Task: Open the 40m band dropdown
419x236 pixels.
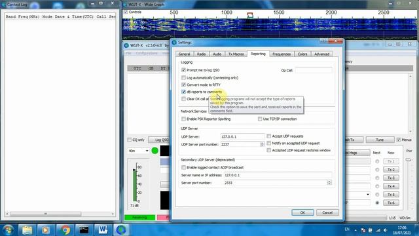Action: click(x=138, y=151)
